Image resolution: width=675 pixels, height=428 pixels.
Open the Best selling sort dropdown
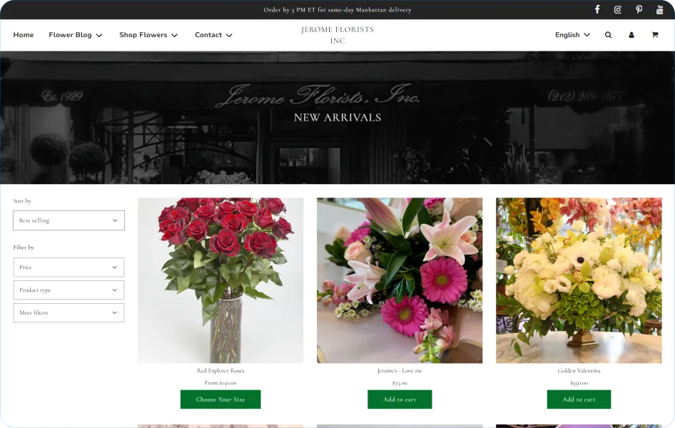click(69, 220)
